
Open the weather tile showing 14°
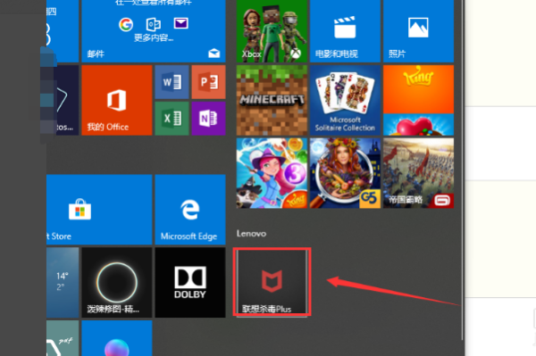point(63,283)
